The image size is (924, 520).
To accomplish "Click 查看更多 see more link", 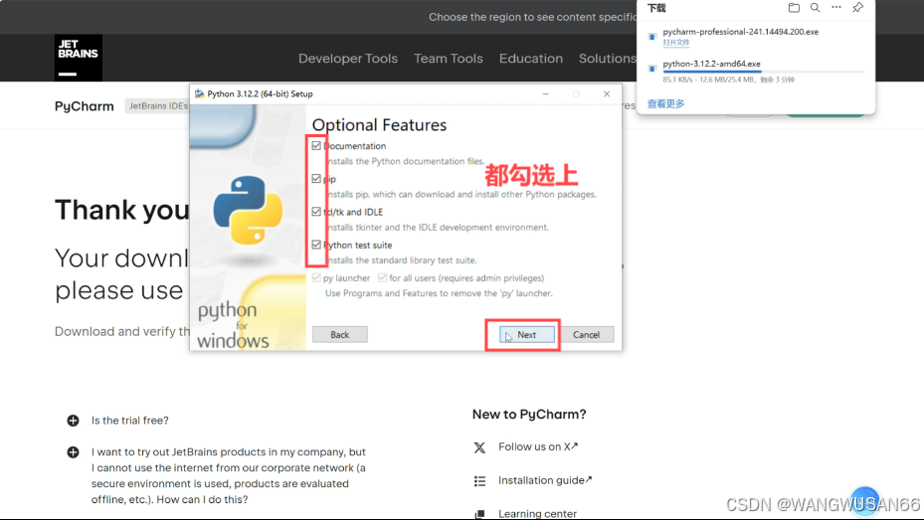I will (x=665, y=103).
